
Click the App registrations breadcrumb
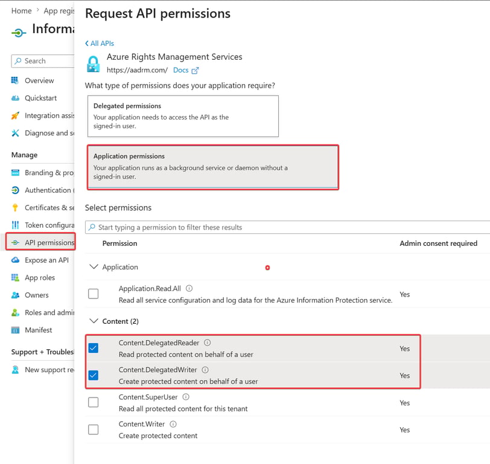59,11
